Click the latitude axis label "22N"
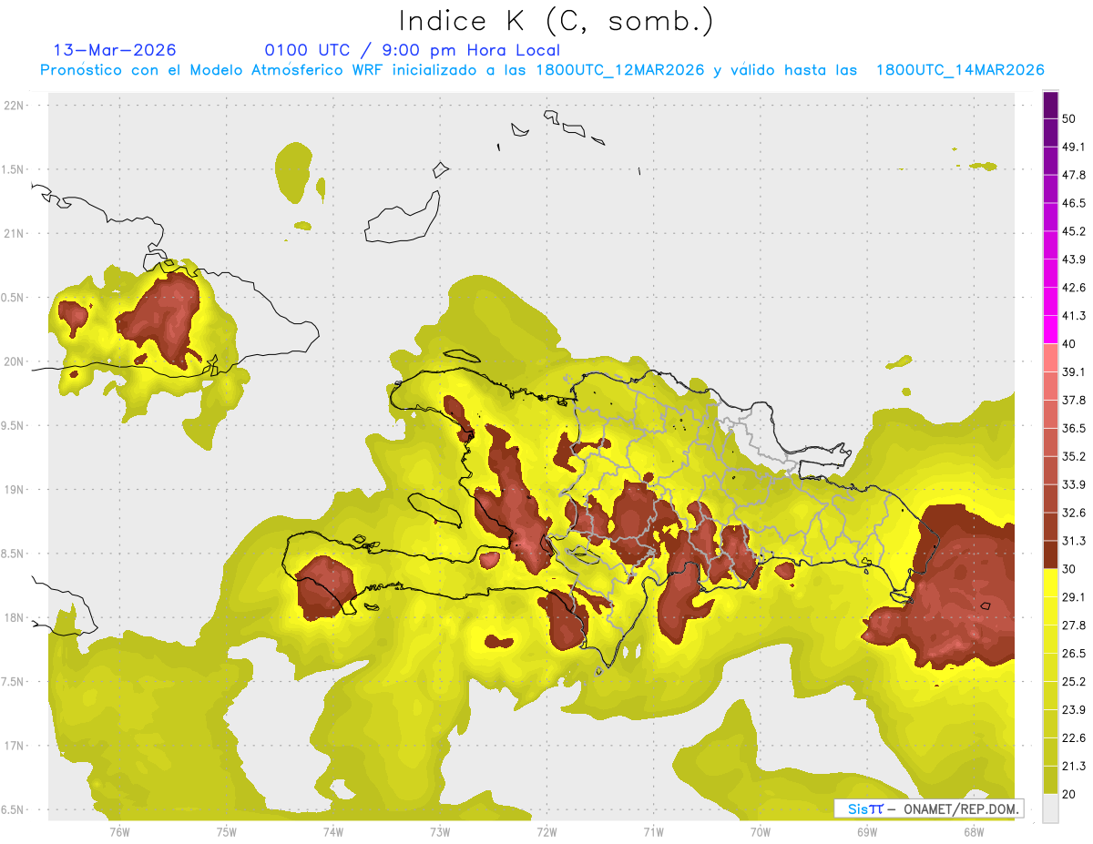1093x844 pixels. pyautogui.click(x=15, y=106)
